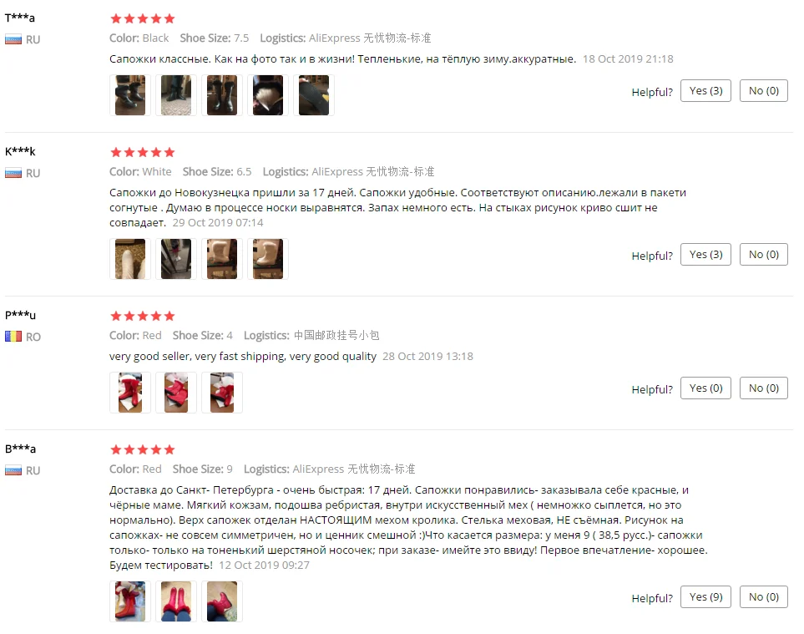Click No (0) on P***u's review

coord(763,388)
